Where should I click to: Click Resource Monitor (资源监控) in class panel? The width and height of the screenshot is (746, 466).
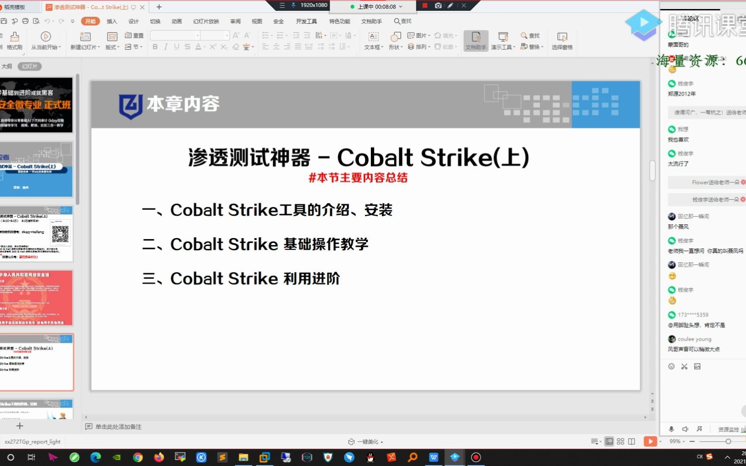(729, 429)
